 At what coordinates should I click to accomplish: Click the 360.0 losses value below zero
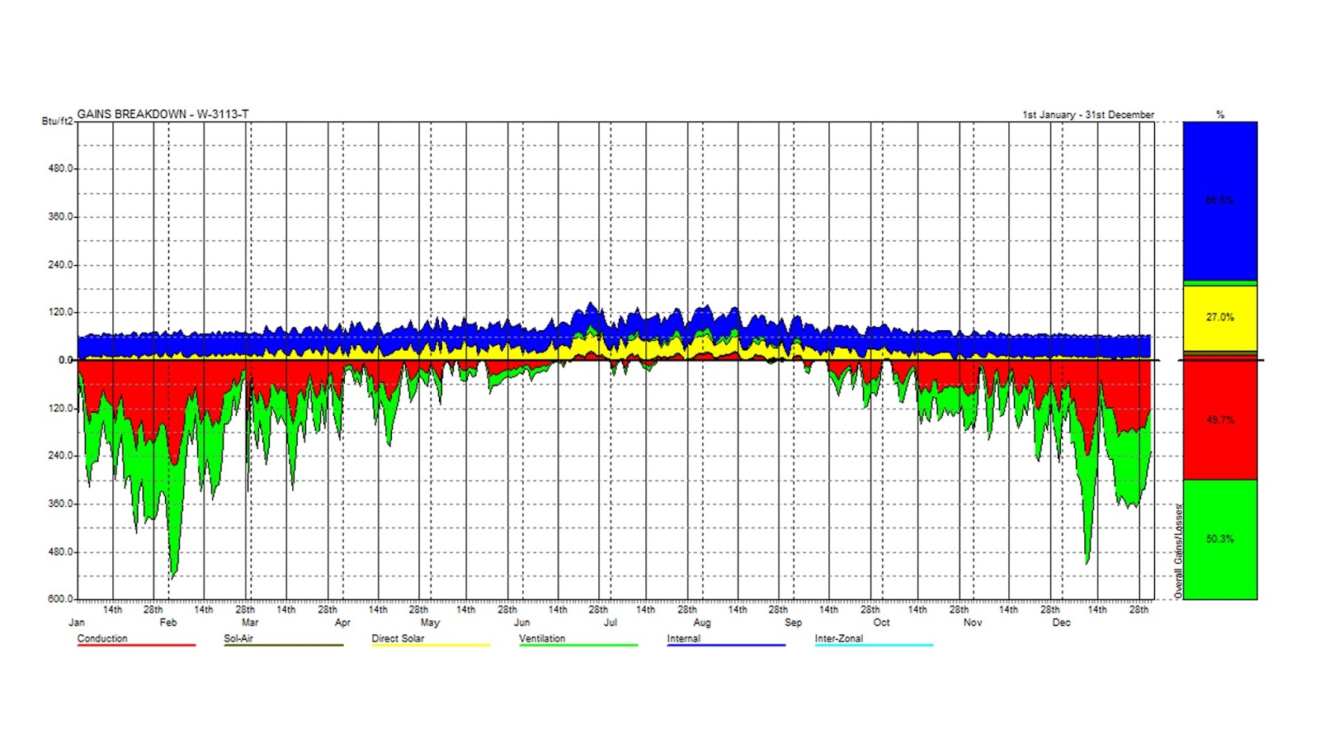60,504
